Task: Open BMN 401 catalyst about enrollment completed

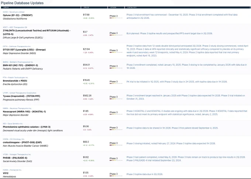Action: coord(187,66)
